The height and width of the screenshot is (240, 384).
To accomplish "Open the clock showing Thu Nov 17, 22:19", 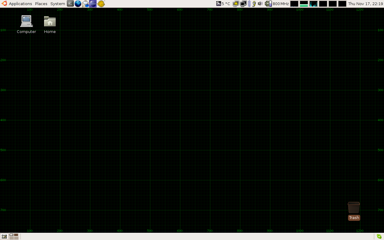I will (365, 4).
